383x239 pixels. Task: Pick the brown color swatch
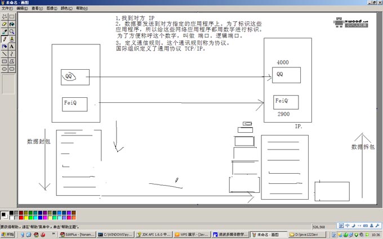[x=74, y=213]
